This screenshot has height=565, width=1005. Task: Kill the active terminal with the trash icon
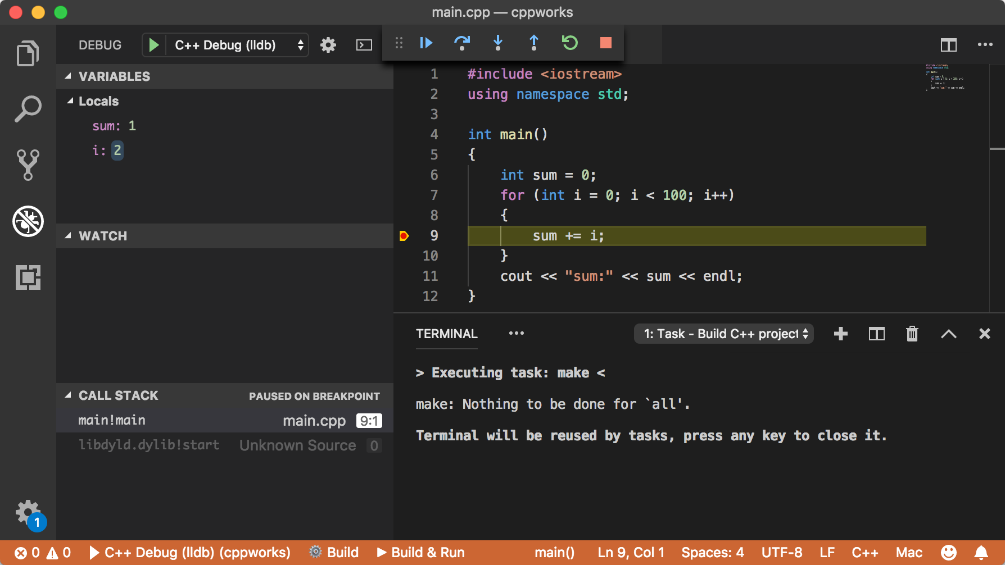tap(912, 334)
